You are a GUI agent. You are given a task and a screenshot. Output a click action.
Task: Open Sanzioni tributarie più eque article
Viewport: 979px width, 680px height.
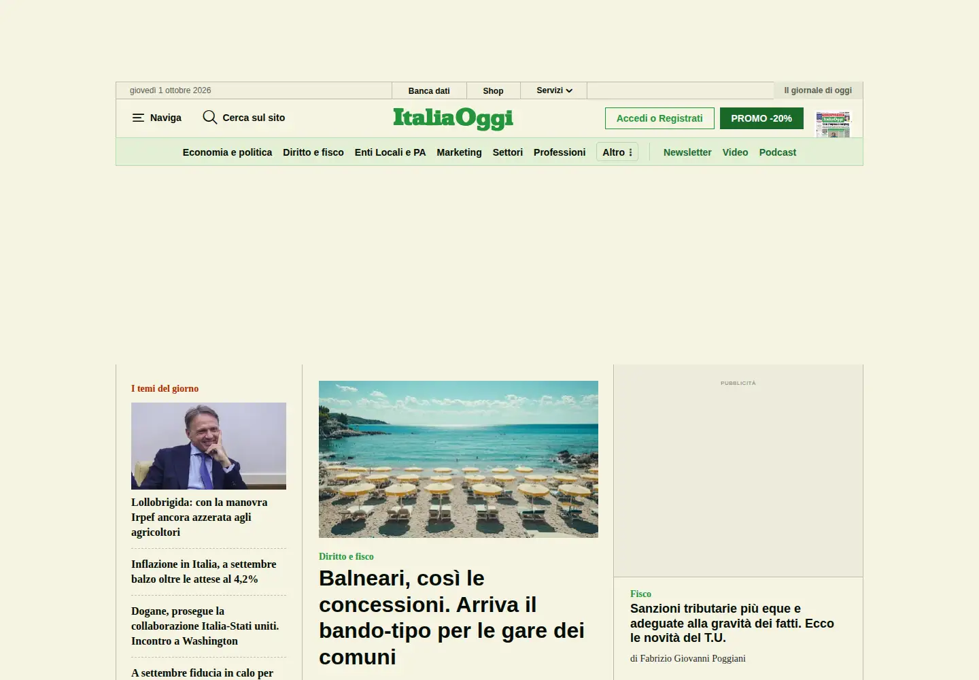[x=732, y=623]
